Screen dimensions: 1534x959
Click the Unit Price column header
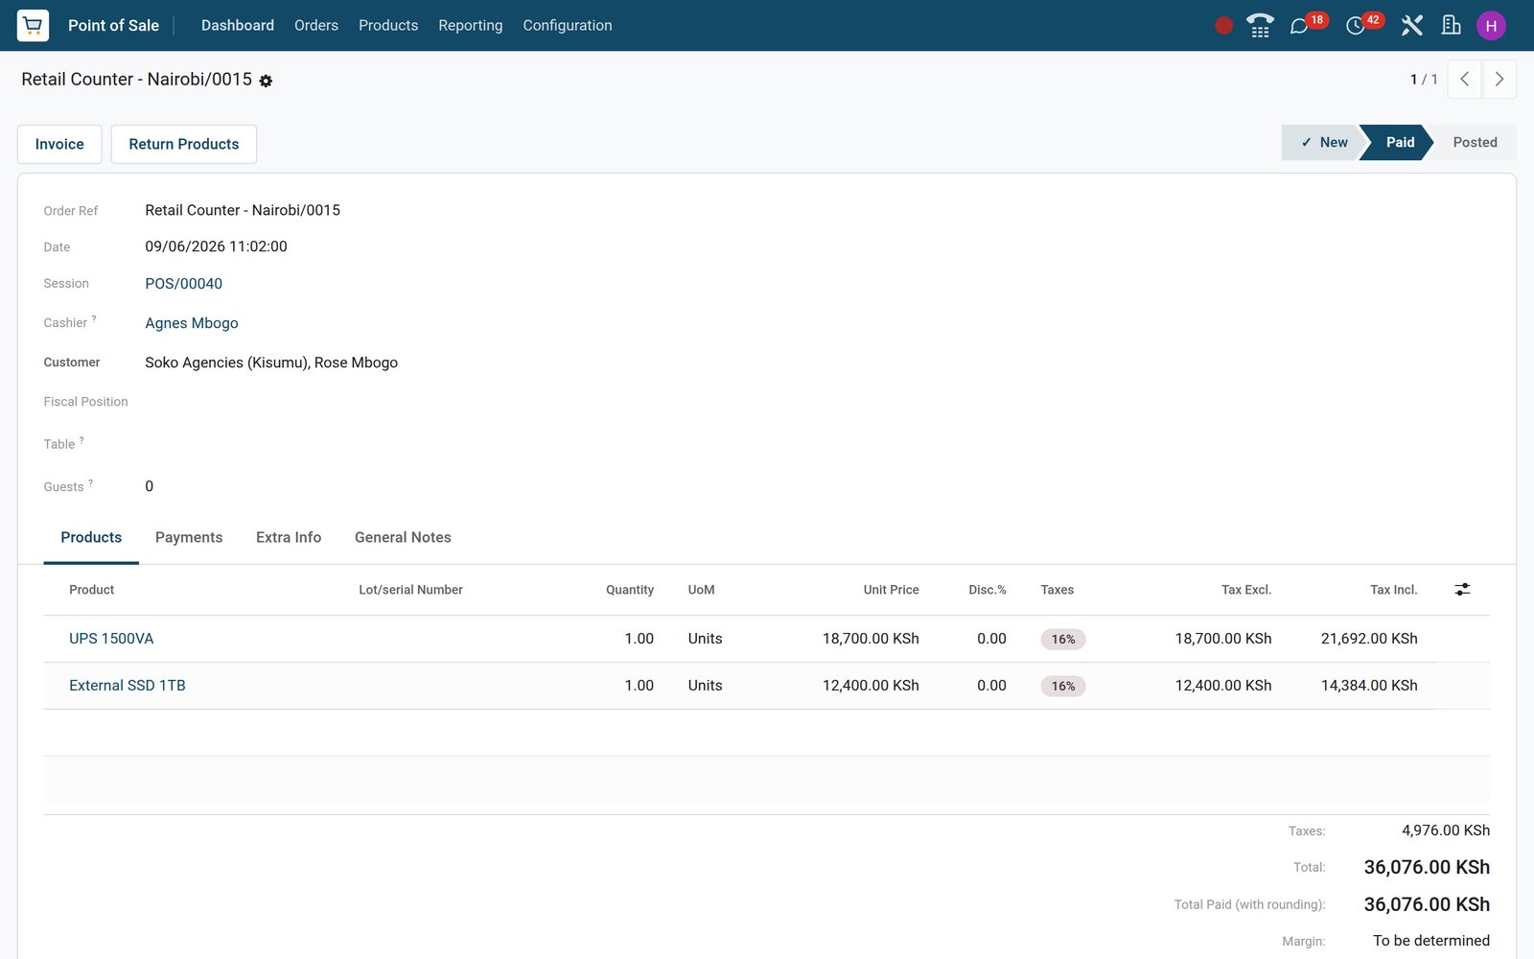(x=891, y=590)
